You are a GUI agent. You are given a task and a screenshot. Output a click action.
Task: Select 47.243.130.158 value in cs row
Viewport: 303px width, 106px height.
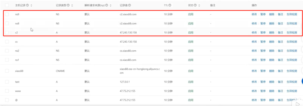[128, 42]
